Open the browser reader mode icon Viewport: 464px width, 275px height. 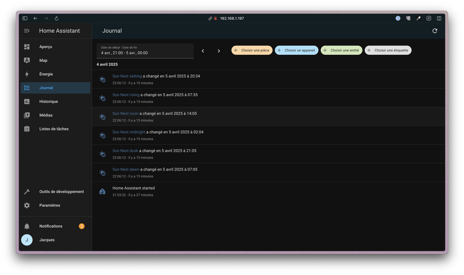point(429,19)
